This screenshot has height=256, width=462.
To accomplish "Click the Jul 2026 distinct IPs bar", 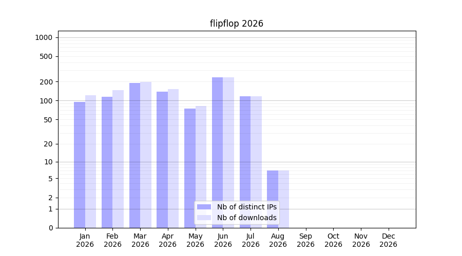I will pos(245,162).
